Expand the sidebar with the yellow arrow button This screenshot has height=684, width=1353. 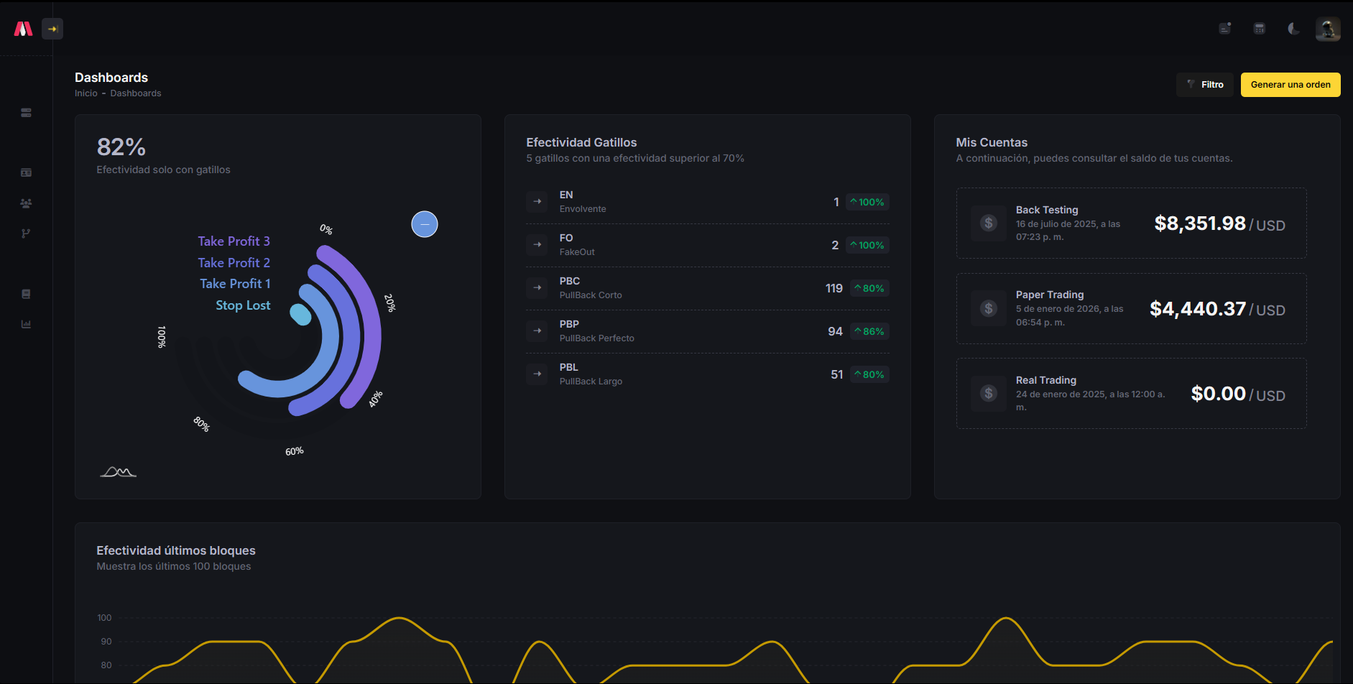pos(52,29)
